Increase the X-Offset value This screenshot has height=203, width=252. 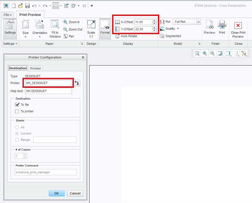pos(154,21)
